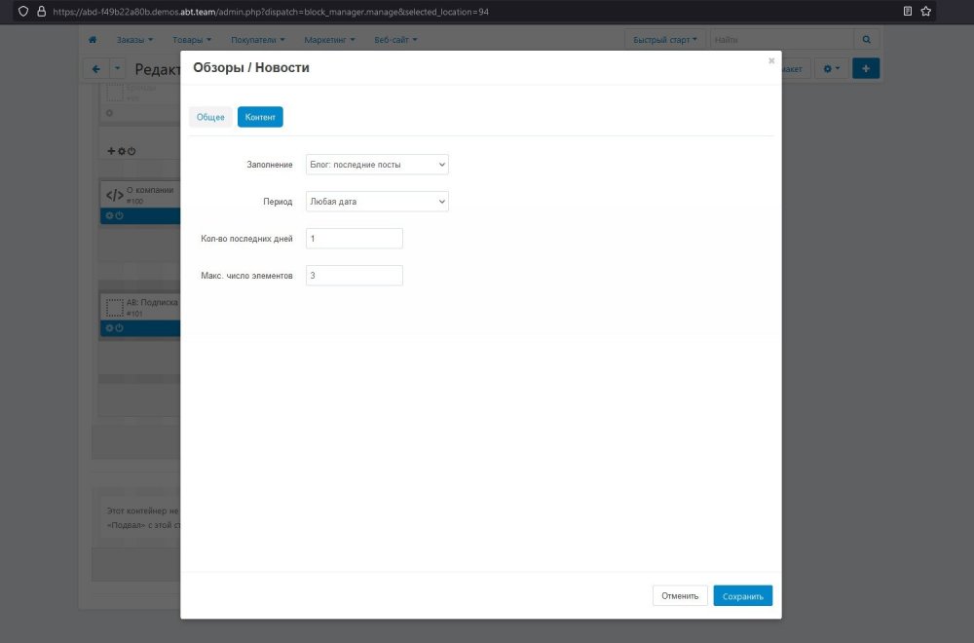Toggle power icon on AB: Подписка block
Viewport: 974px width, 643px height.
coord(120,328)
